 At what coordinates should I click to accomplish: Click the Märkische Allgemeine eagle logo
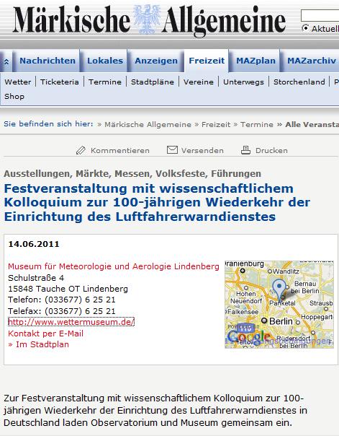point(146,19)
